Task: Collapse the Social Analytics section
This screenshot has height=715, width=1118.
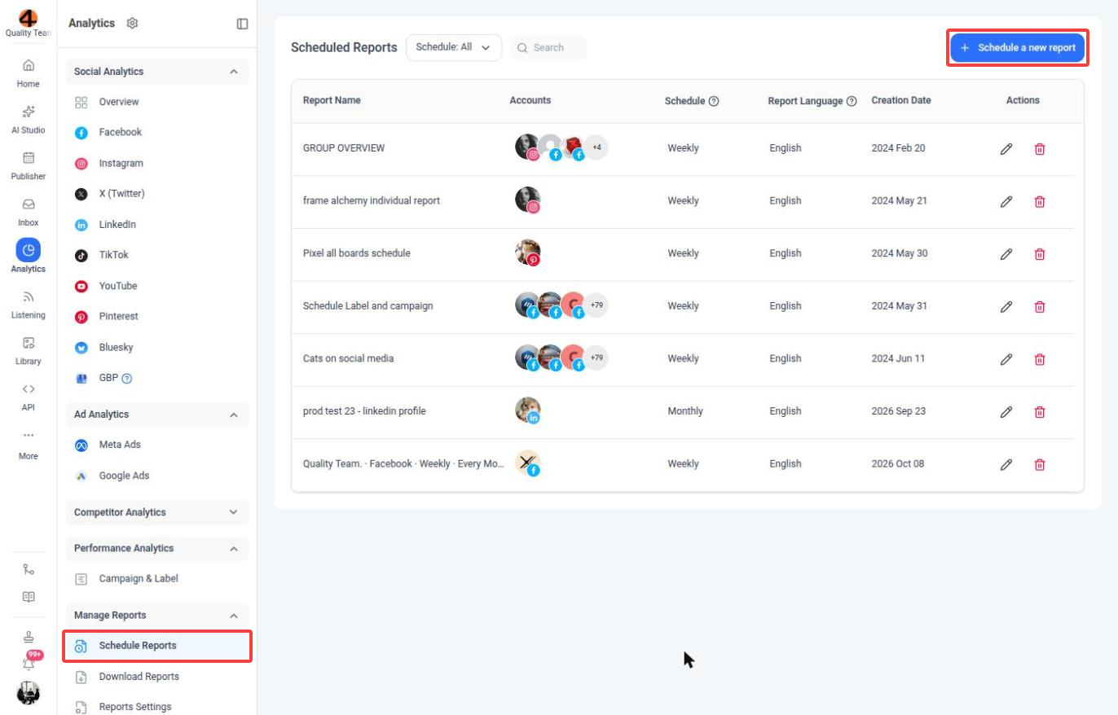Action: (x=234, y=72)
